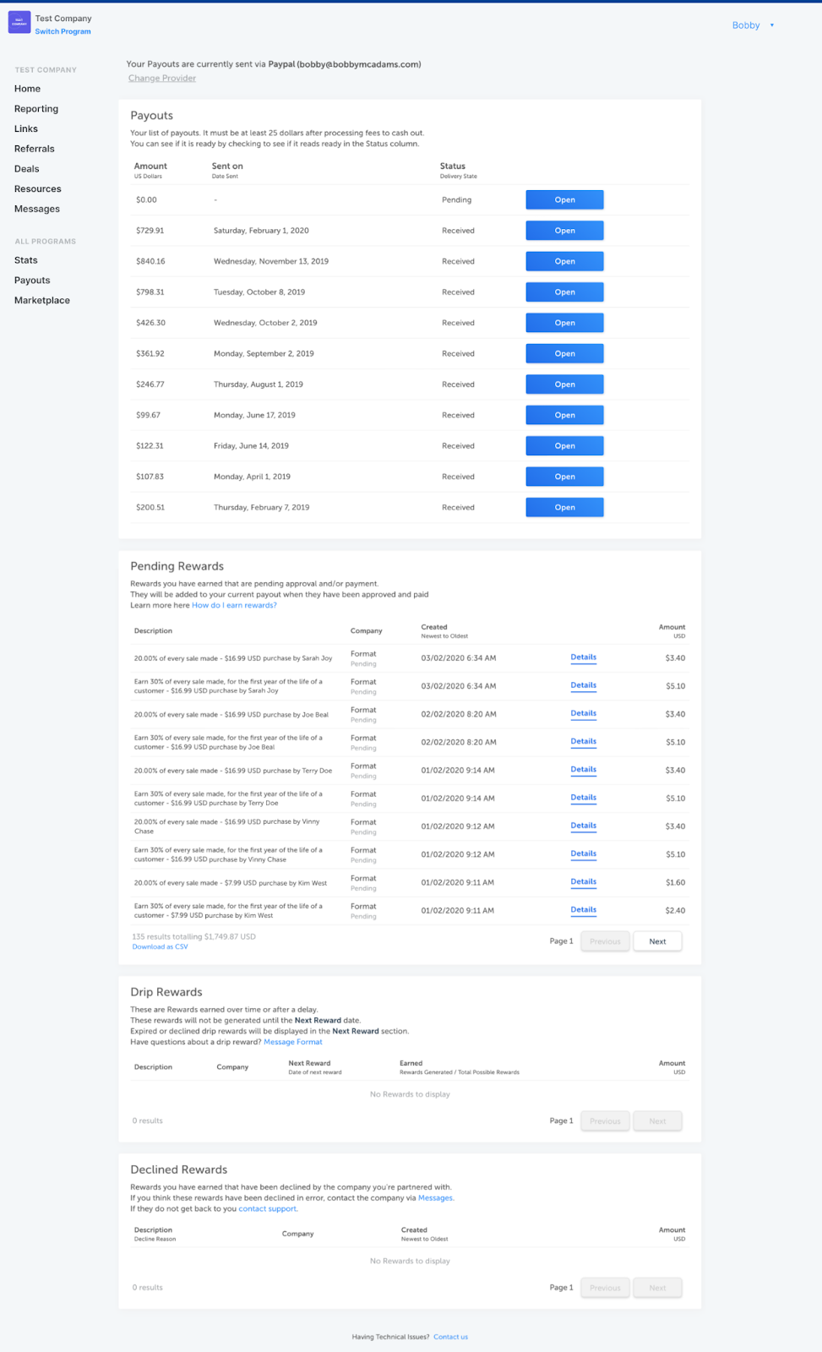
Task: Click Previous in Drip Rewards pagination
Action: 605,1121
